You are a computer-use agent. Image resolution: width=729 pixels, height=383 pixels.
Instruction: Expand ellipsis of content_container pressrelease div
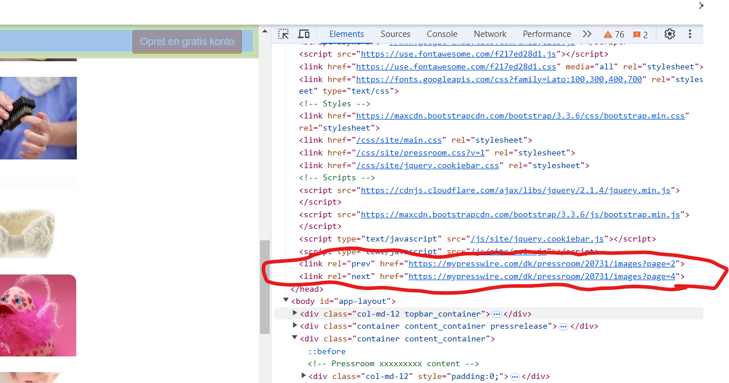tap(563, 326)
